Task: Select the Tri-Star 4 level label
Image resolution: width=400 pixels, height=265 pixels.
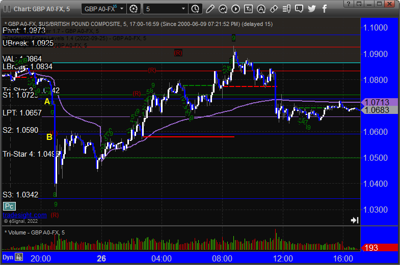Action: pos(31,154)
